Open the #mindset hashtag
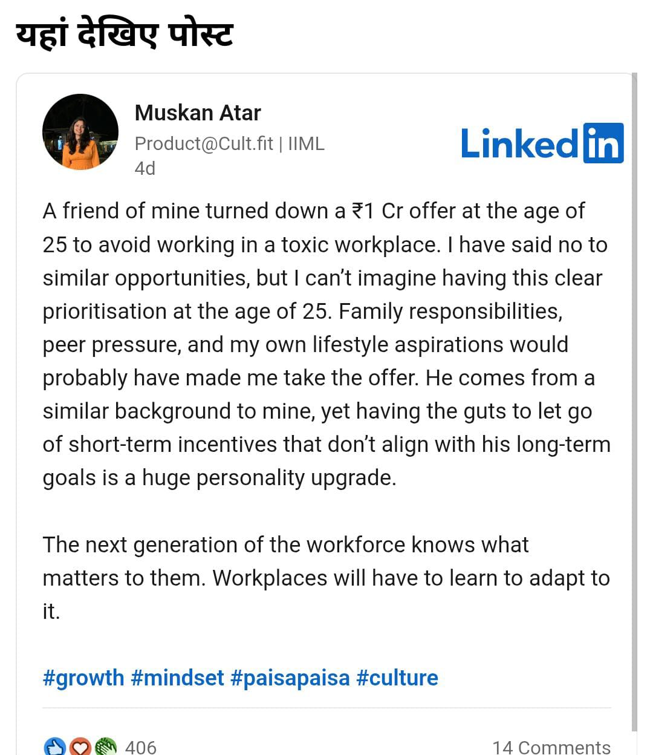This screenshot has width=653, height=755. click(x=177, y=678)
